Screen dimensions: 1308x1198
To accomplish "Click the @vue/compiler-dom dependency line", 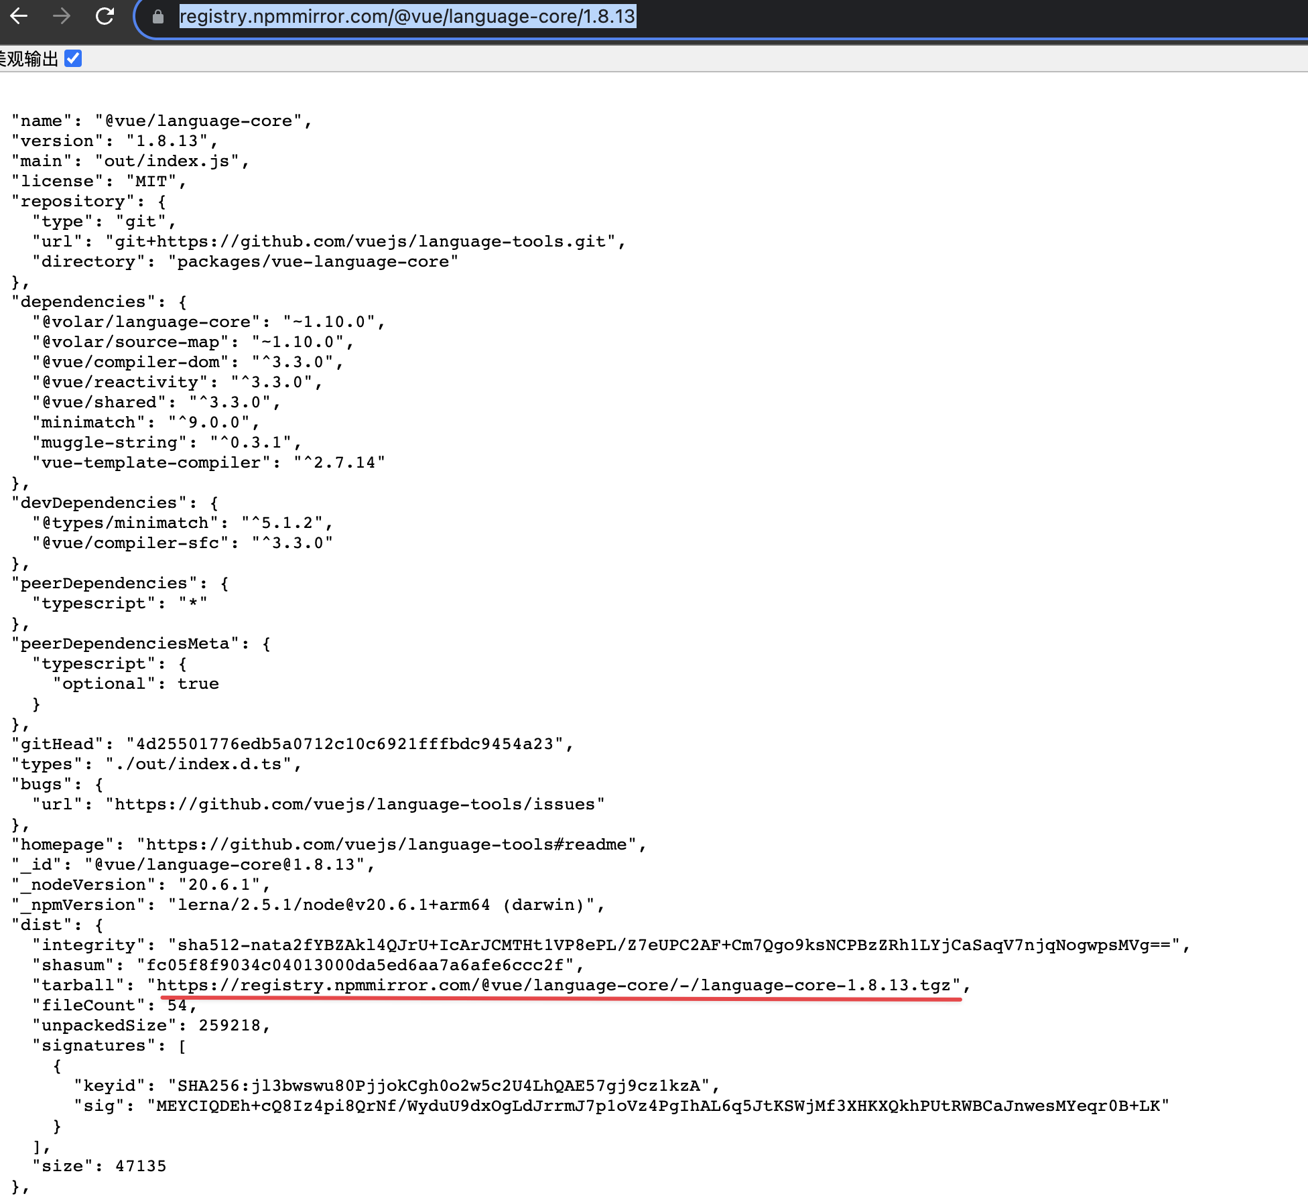I will tap(188, 362).
